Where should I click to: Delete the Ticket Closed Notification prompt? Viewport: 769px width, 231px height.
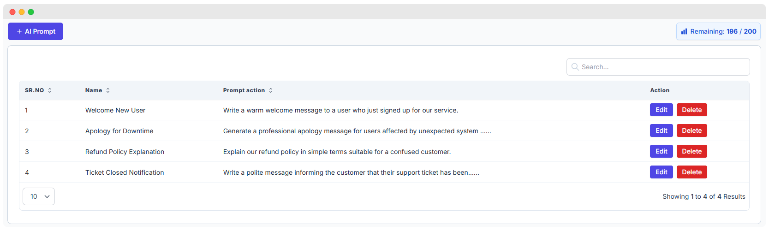click(692, 172)
